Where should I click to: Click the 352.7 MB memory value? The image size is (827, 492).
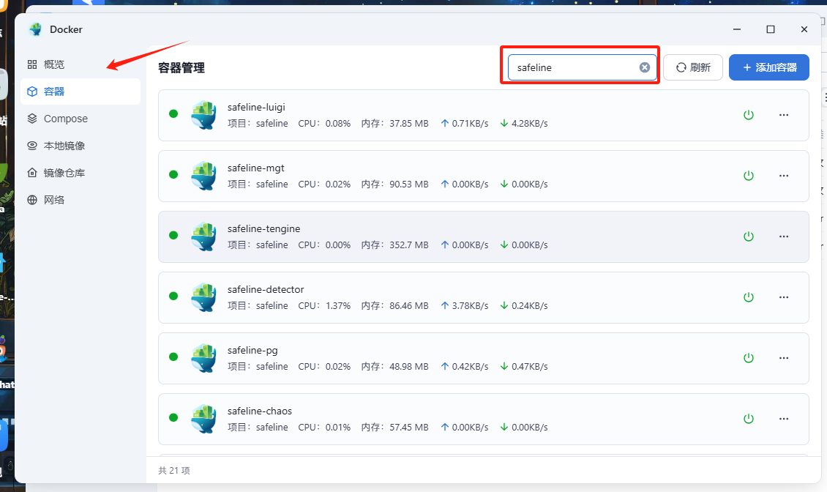click(x=409, y=245)
